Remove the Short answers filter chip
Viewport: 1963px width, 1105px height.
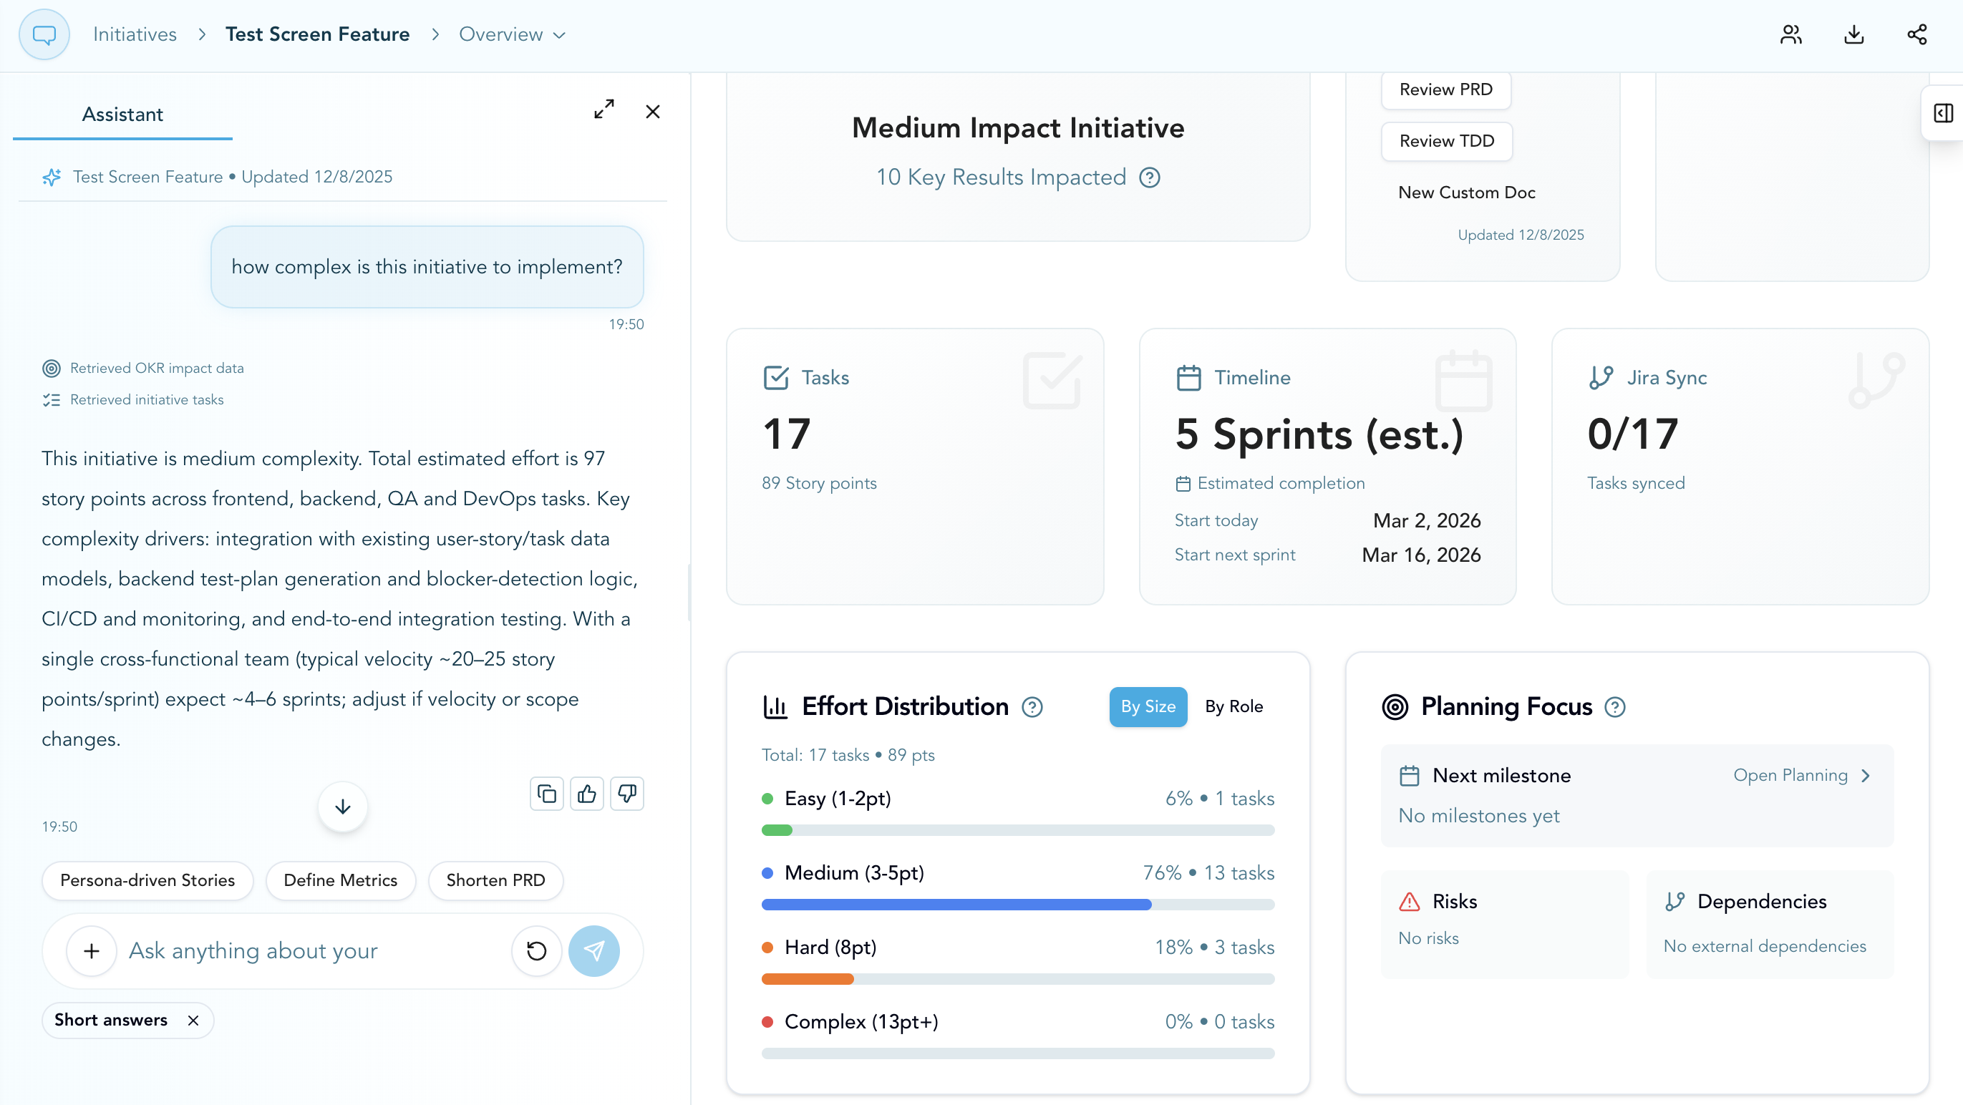tap(193, 1020)
